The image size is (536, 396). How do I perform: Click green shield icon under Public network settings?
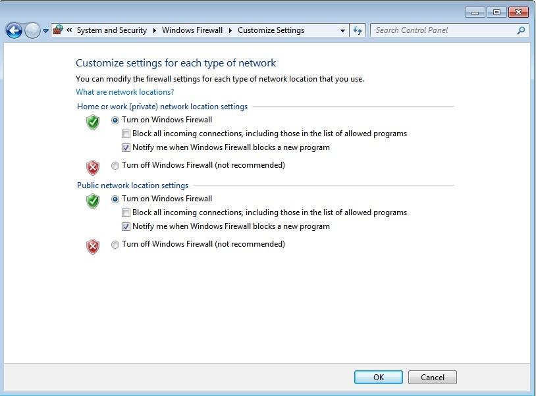click(93, 201)
